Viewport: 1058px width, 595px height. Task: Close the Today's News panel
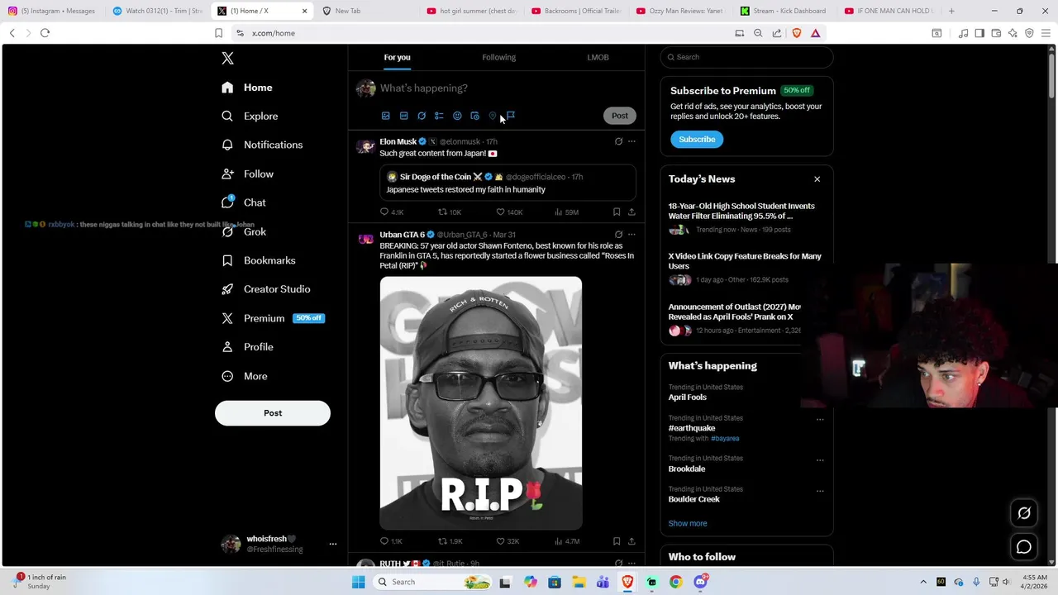pyautogui.click(x=817, y=179)
